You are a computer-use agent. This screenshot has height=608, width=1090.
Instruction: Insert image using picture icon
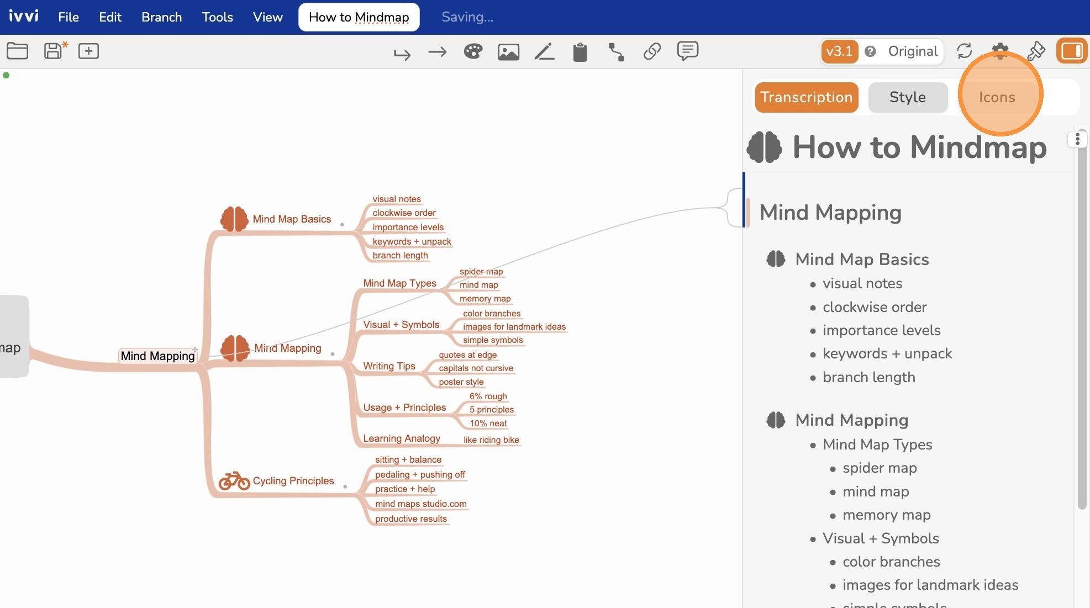click(508, 52)
